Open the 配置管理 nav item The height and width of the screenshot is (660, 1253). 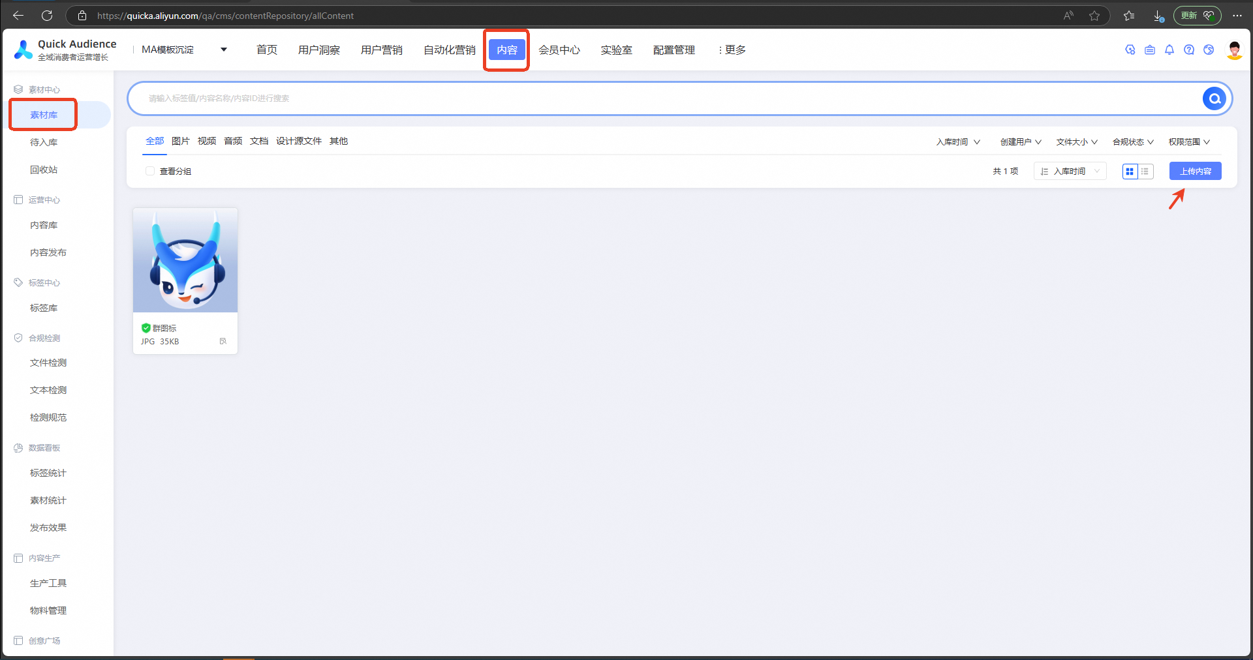point(674,50)
